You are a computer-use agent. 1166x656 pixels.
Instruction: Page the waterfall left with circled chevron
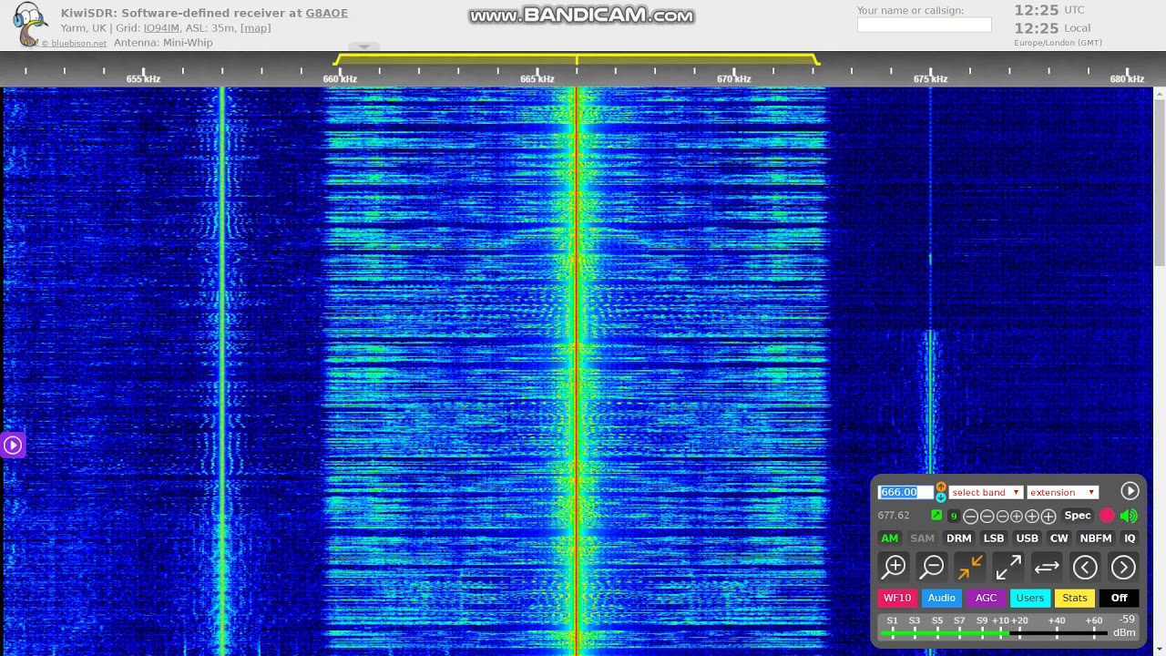1085,567
